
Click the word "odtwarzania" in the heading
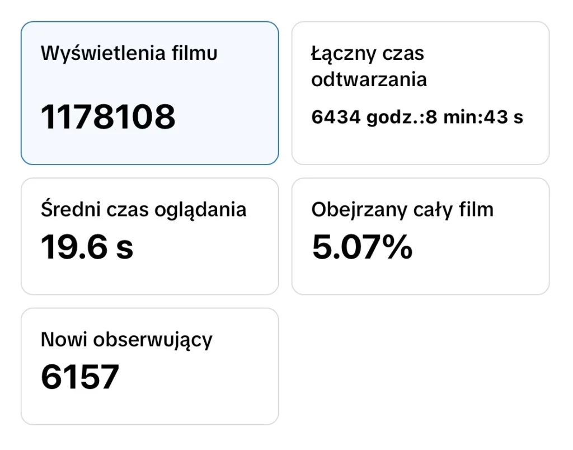[x=369, y=79]
